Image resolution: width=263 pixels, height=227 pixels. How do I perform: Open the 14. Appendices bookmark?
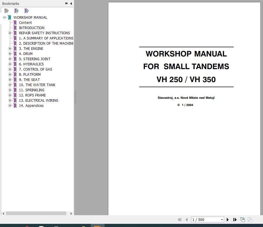click(31, 105)
